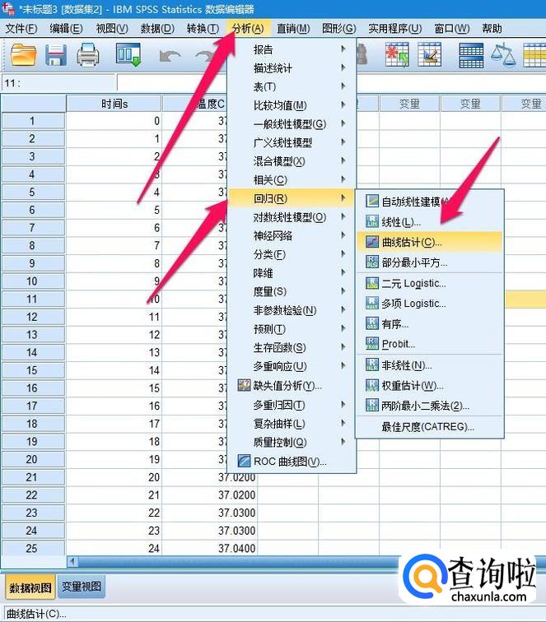Click the horizontal scrollbar left arrow
Screen dimensions: 546x622
pos(72,561)
